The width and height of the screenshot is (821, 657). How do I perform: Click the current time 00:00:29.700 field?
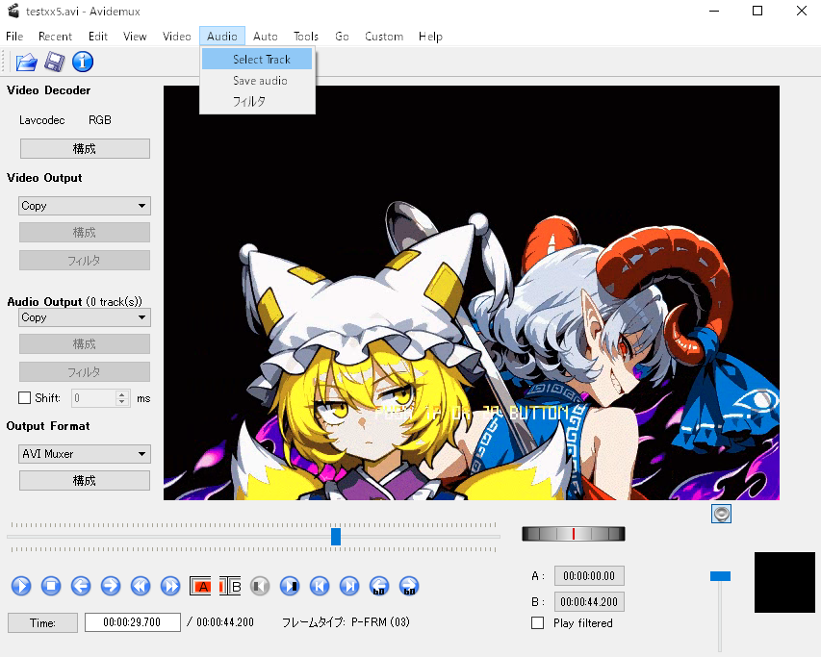click(x=133, y=622)
